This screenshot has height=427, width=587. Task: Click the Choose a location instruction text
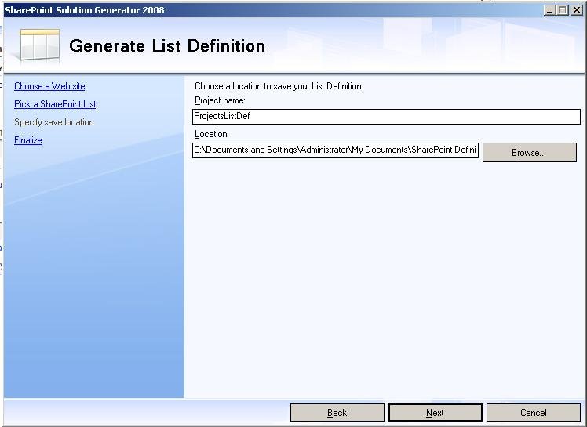click(x=279, y=86)
